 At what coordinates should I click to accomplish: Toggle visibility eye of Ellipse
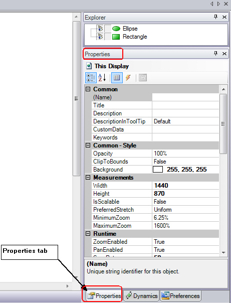100,29
